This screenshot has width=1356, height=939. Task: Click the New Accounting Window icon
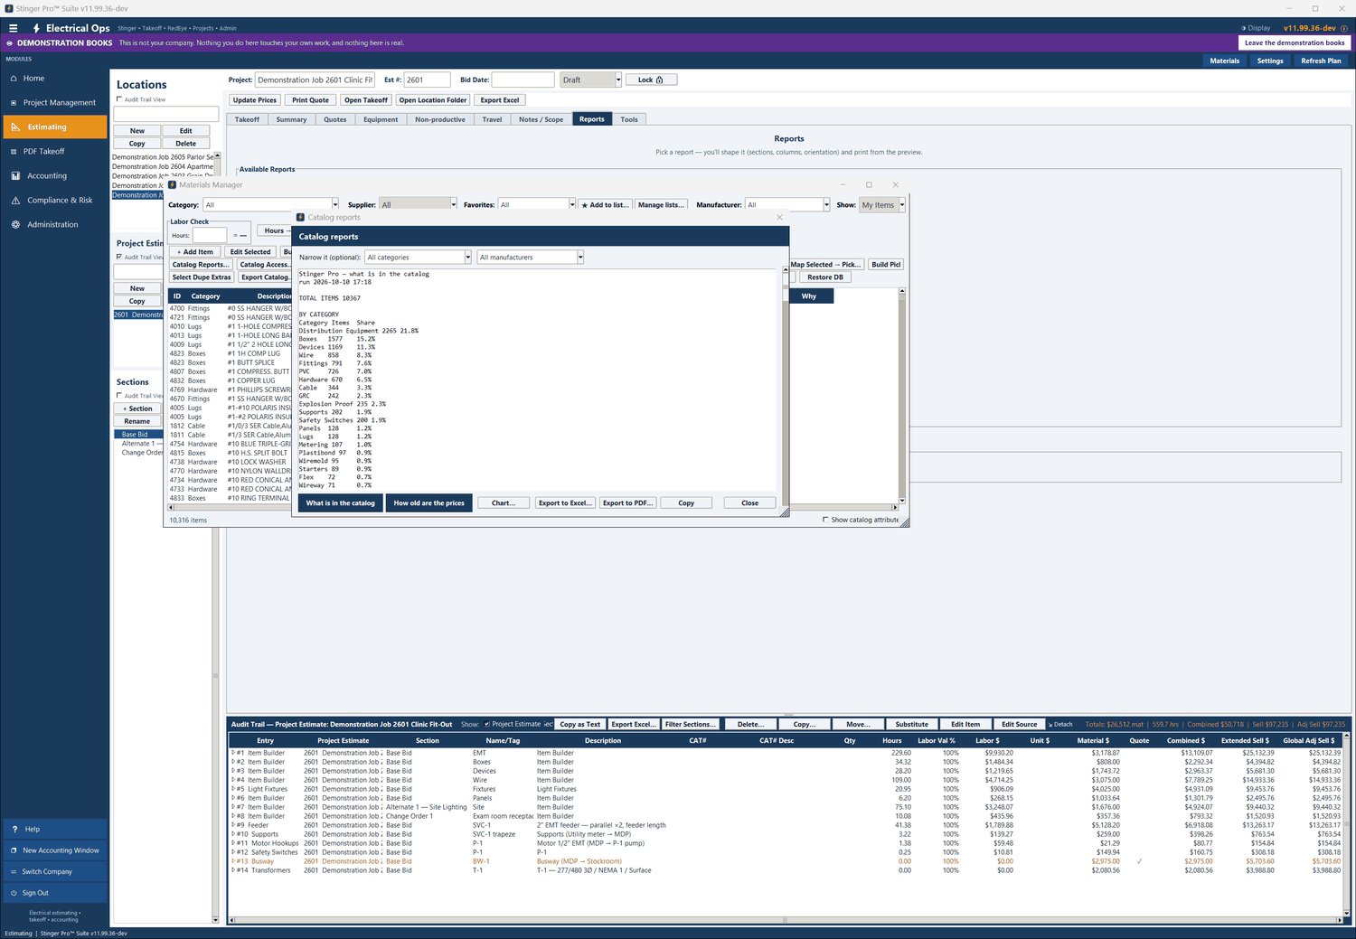[14, 850]
